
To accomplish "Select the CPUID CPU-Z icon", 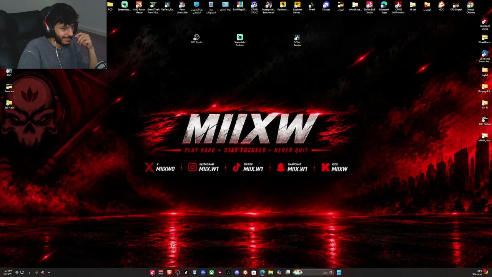I will 254,7.
